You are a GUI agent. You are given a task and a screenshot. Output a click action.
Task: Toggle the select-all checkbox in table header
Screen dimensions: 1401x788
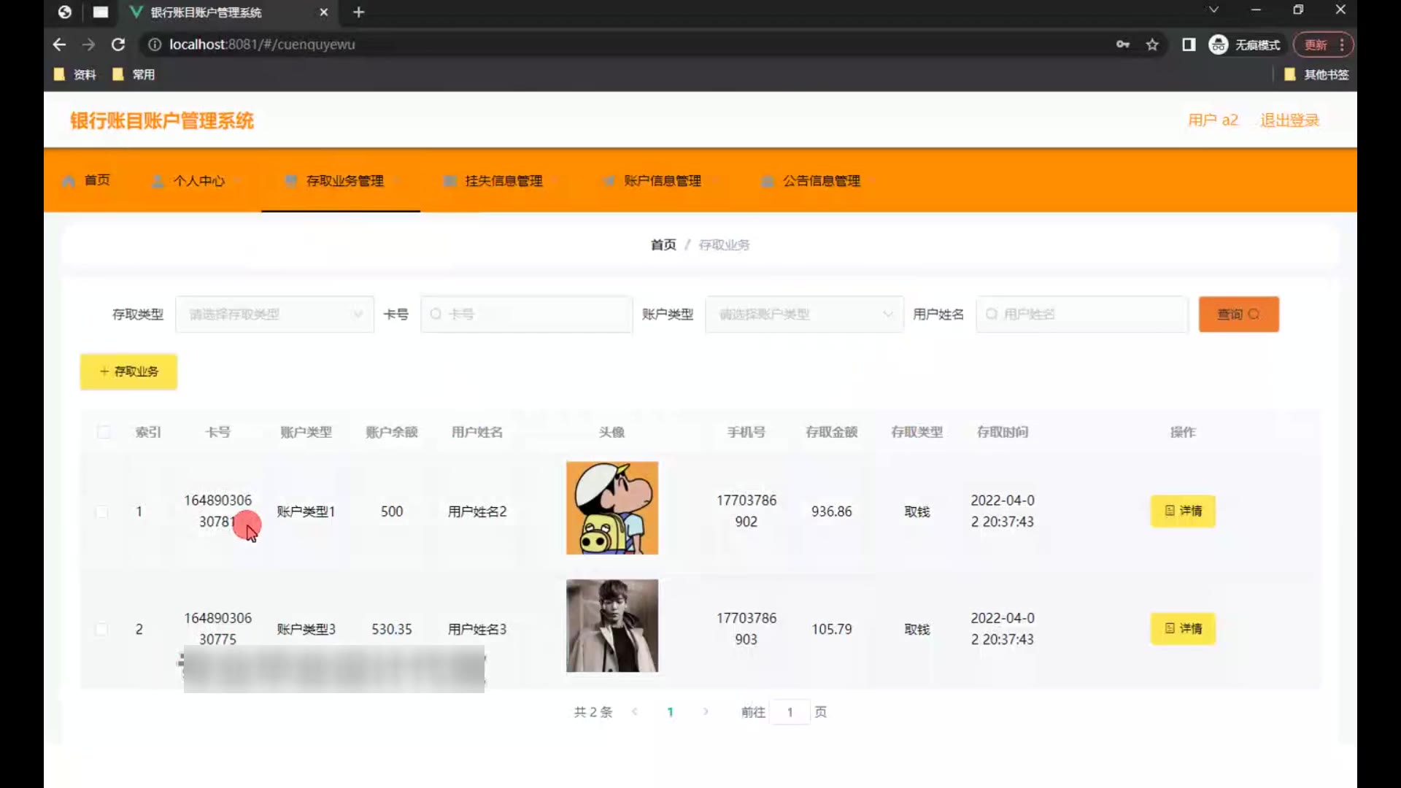coord(104,432)
